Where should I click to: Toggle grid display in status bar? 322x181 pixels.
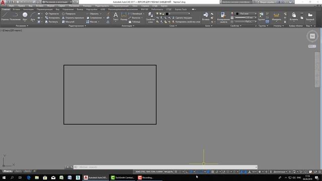176,172
